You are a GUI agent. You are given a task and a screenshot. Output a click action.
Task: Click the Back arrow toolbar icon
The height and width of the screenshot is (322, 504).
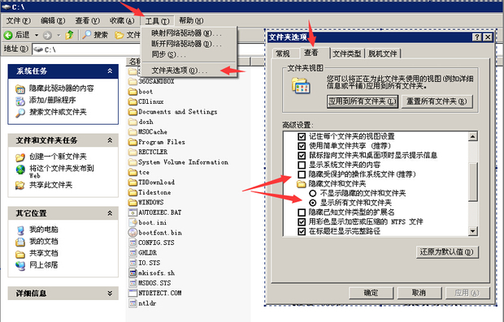[8, 35]
